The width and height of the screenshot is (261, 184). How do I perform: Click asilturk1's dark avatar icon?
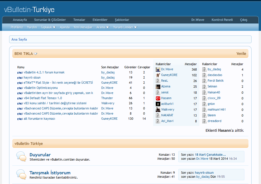point(158,104)
